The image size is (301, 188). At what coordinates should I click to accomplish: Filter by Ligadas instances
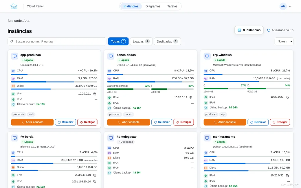coord(141,41)
